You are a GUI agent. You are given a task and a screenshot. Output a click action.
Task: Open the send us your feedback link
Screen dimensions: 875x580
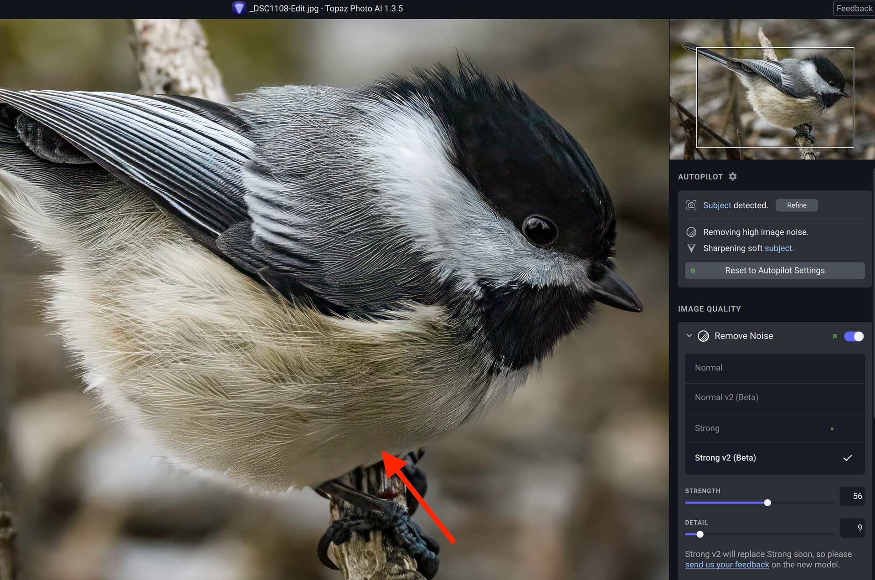726,565
